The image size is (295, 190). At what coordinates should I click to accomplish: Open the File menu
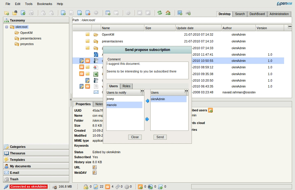click(8, 4)
